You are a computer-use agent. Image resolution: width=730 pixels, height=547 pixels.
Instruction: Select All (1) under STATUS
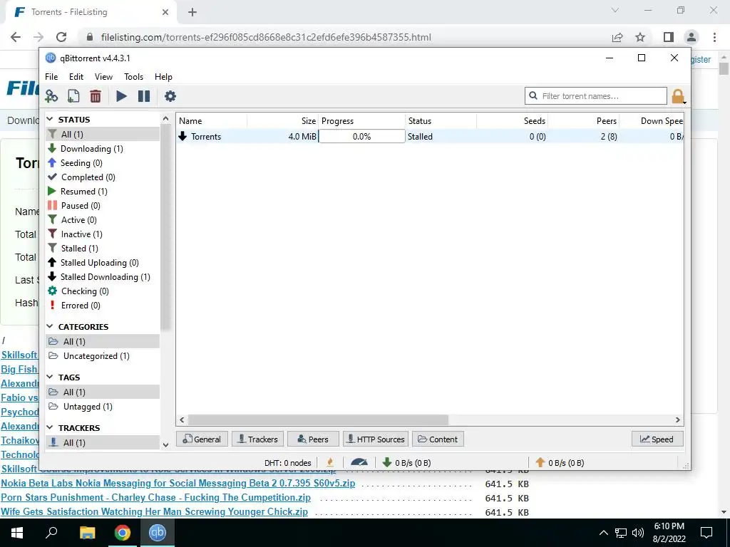coord(103,135)
